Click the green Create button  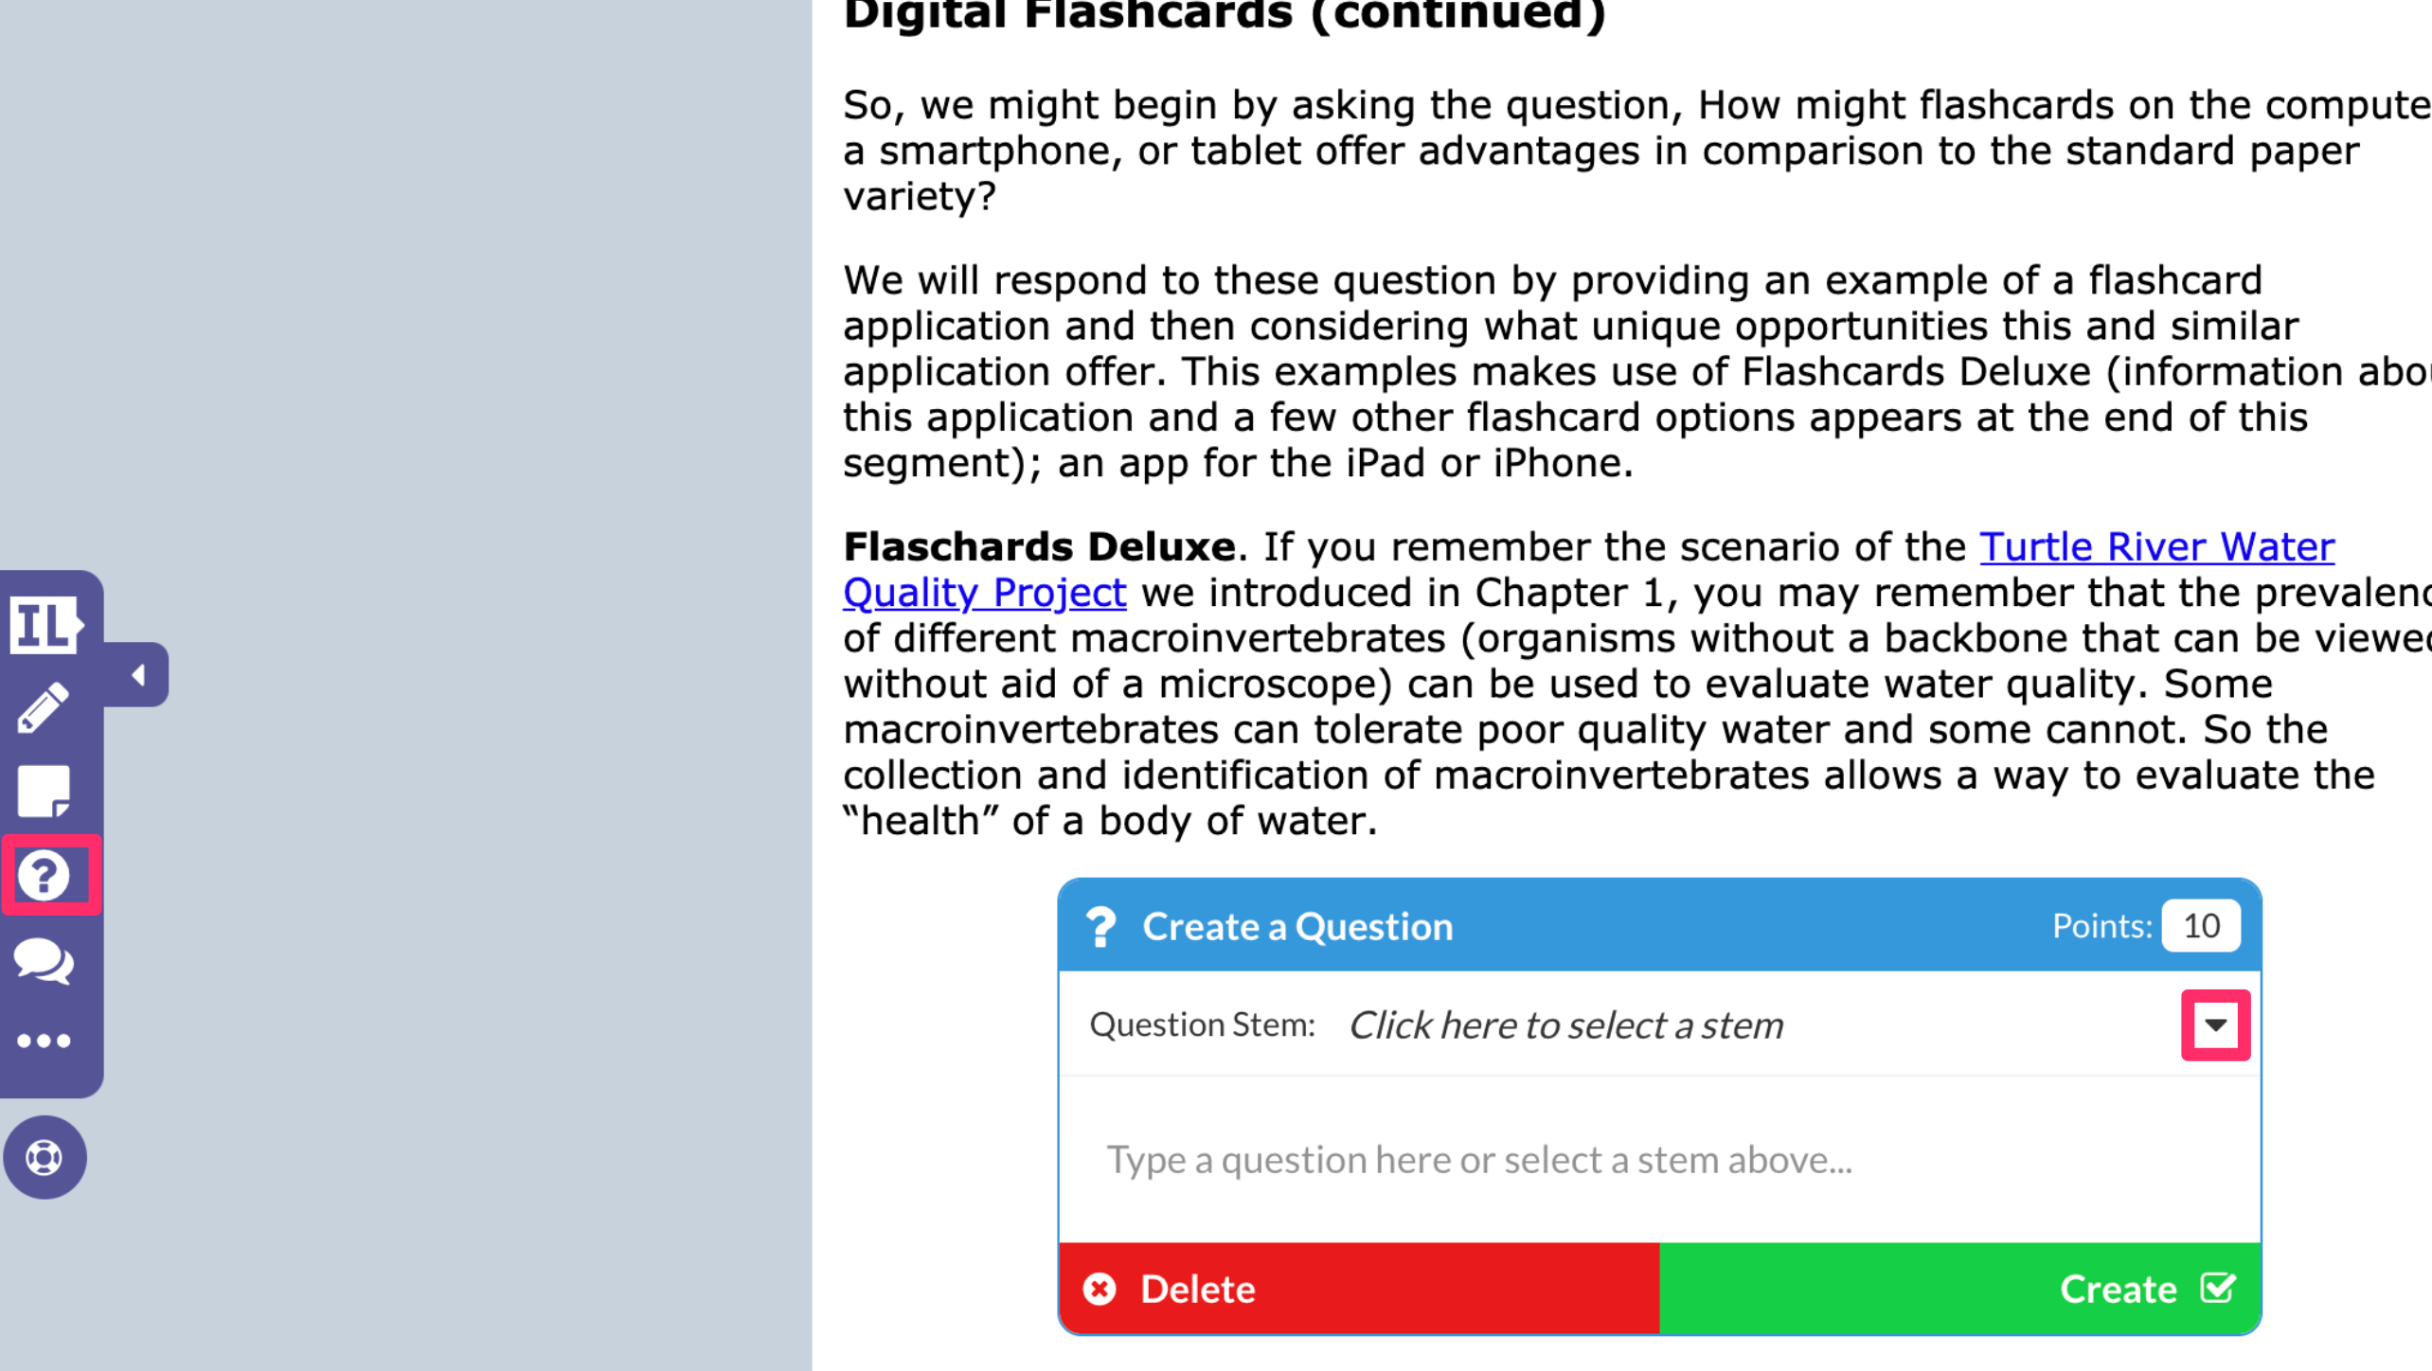click(x=1960, y=1289)
